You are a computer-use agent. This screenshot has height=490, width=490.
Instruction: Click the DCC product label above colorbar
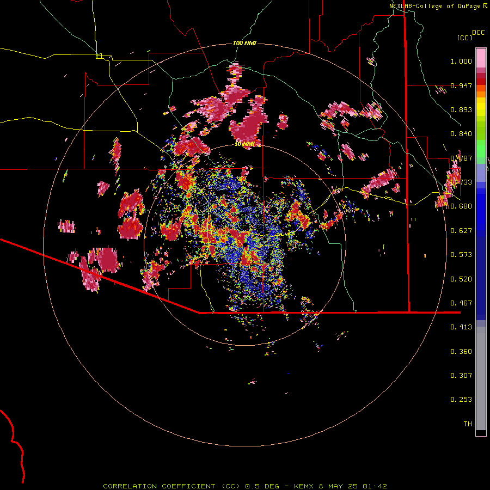[478, 32]
